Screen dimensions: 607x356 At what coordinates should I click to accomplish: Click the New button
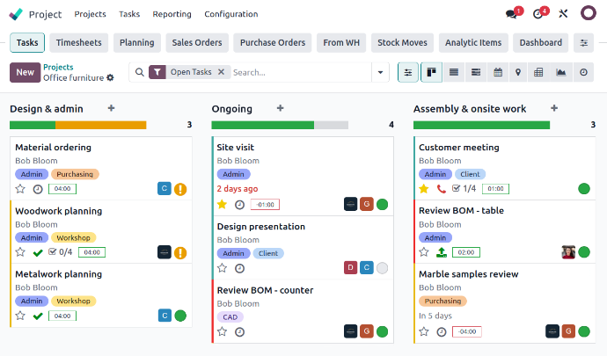tap(25, 72)
